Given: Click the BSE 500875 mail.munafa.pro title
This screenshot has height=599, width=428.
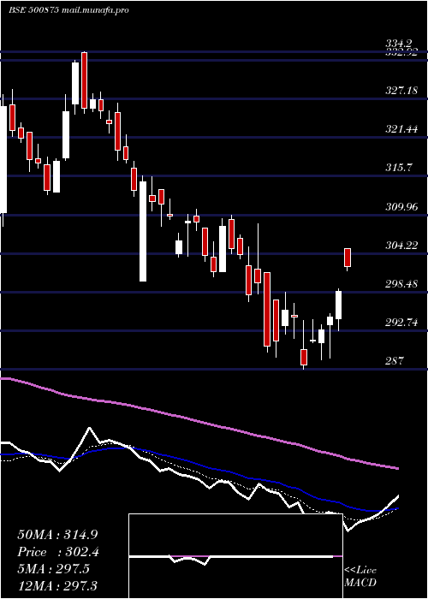Looking at the screenshot, I should (68, 10).
